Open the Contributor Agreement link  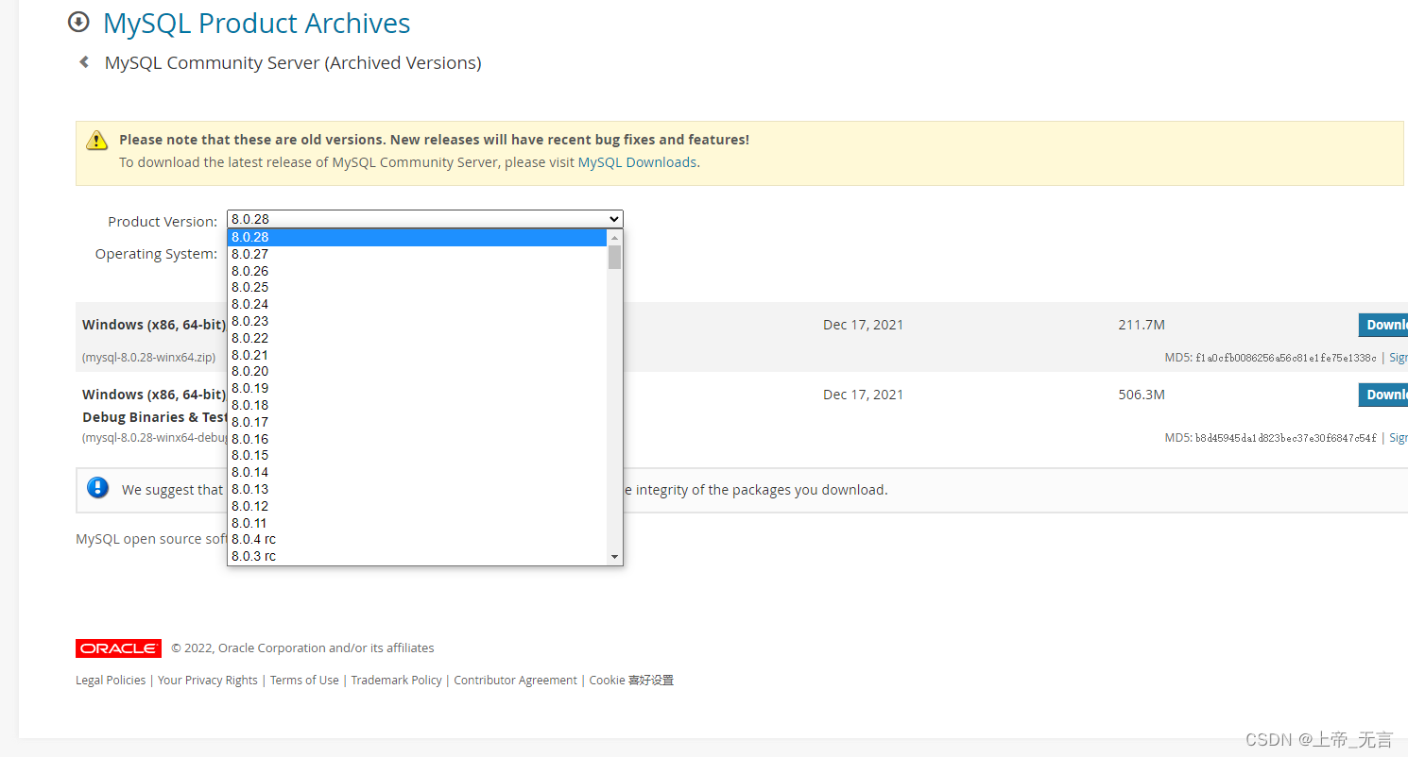pos(515,680)
